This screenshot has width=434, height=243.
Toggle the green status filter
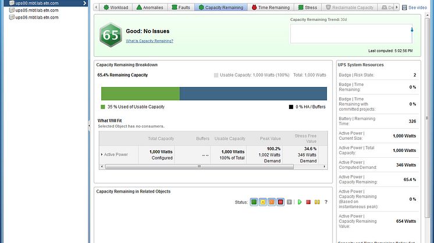254,202
